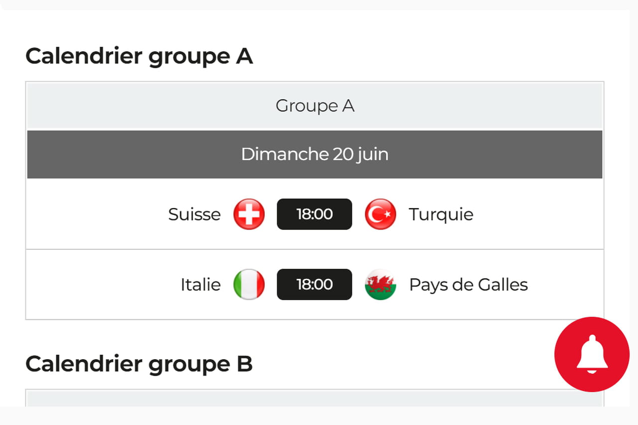This screenshot has height=425, width=638.
Task: Select the Turquie team name
Action: click(x=441, y=214)
